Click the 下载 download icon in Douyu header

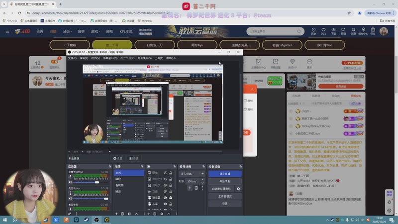pos(333,30)
